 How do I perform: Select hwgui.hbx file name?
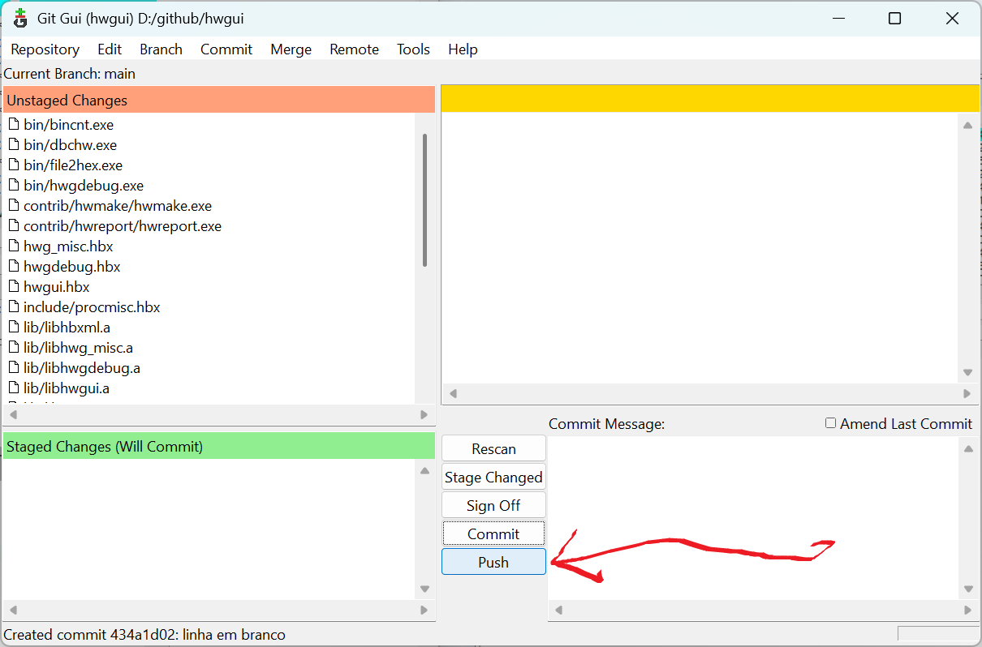[x=57, y=287]
